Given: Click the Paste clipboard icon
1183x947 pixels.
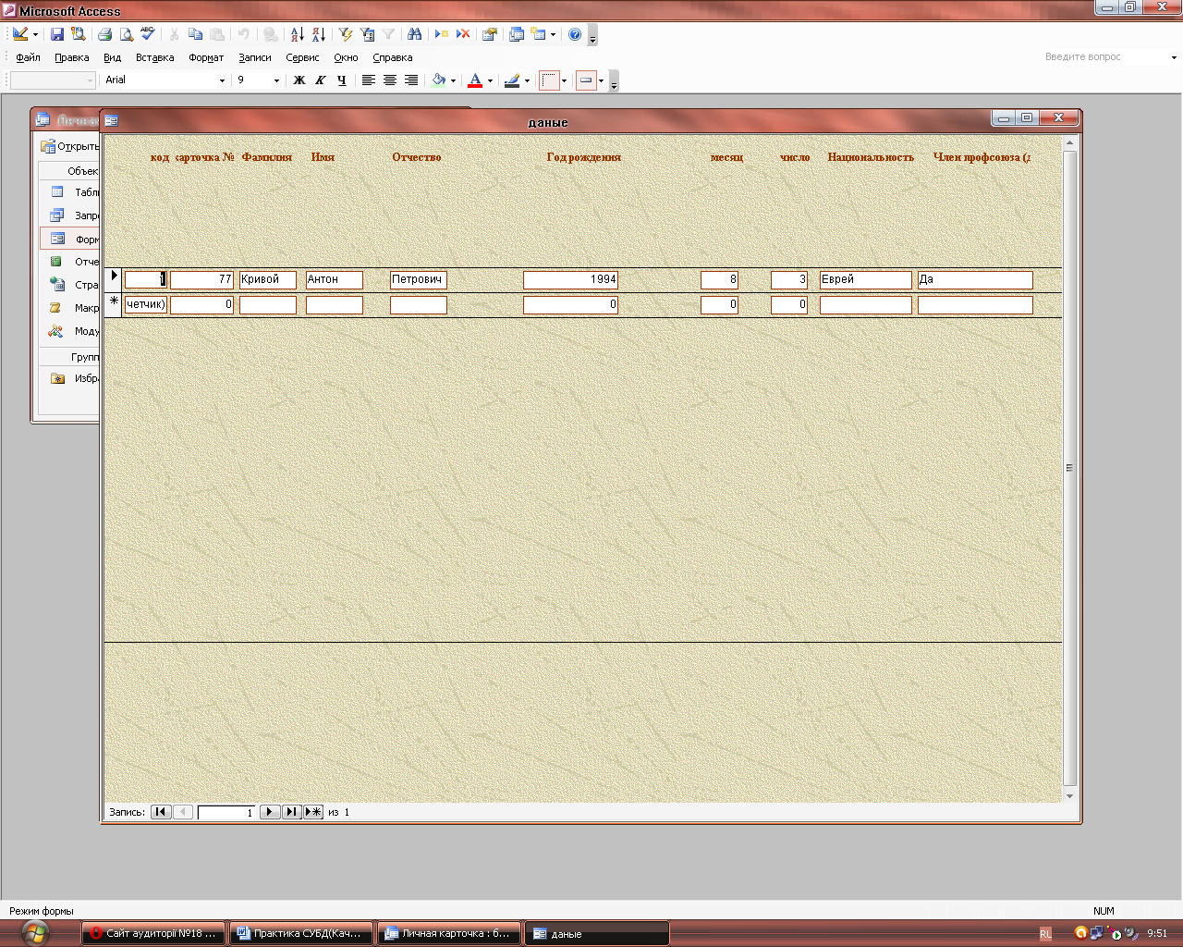Looking at the screenshot, I should [217, 34].
